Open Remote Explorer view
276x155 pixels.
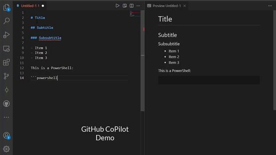(x=6, y=49)
